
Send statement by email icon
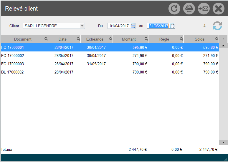coord(204,9)
